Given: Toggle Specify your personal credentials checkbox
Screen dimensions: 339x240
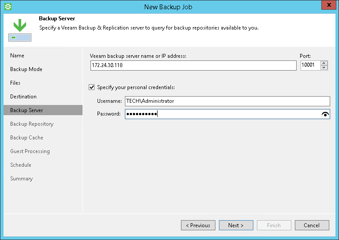Looking at the screenshot, I should [92, 87].
